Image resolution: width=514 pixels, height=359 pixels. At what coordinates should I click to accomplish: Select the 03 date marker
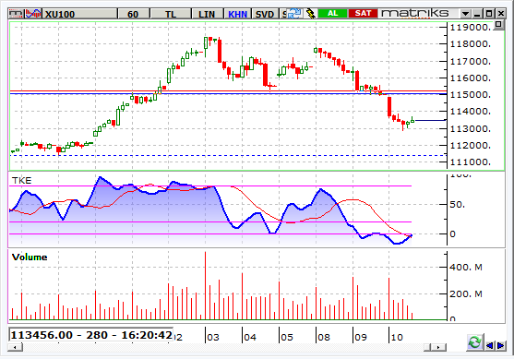click(x=213, y=337)
